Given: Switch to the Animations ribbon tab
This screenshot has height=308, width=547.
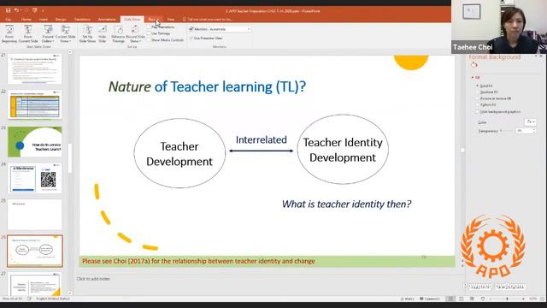Looking at the screenshot, I should coord(107,19).
